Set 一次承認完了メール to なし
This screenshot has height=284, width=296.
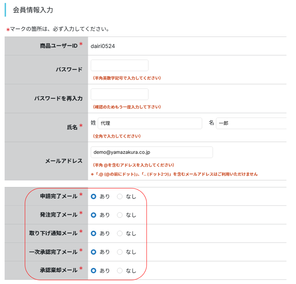pos(120,252)
